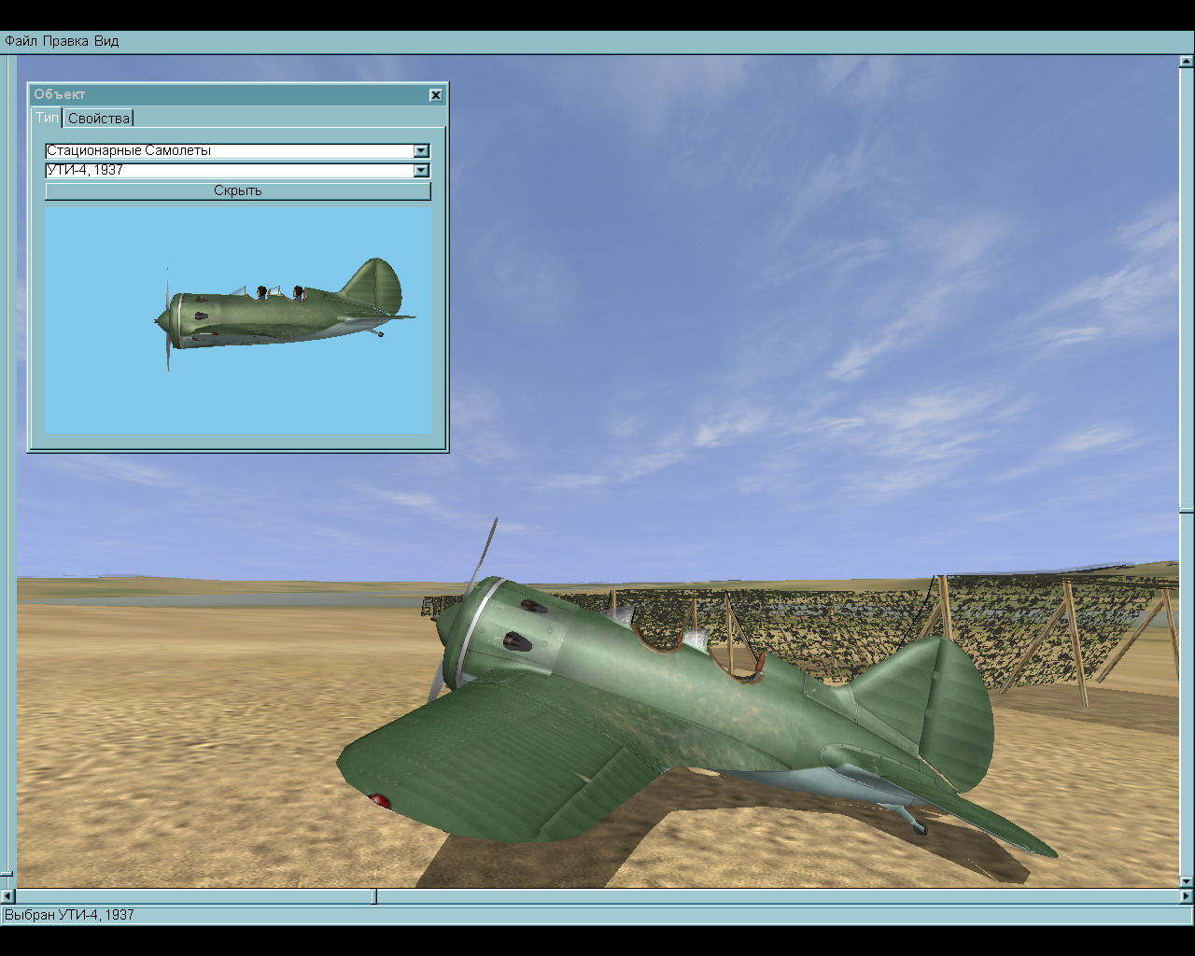
Task: Click the Скрыть button
Action: pyautogui.click(x=238, y=190)
